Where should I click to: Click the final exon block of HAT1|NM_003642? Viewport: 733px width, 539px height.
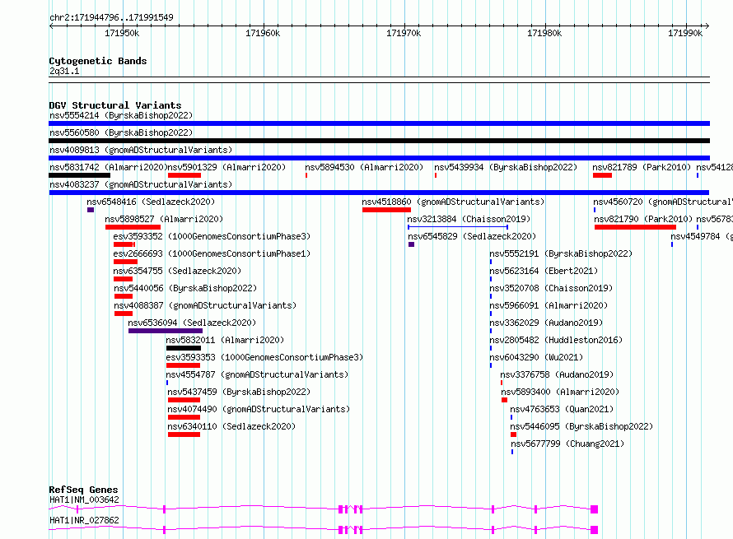[x=594, y=509]
